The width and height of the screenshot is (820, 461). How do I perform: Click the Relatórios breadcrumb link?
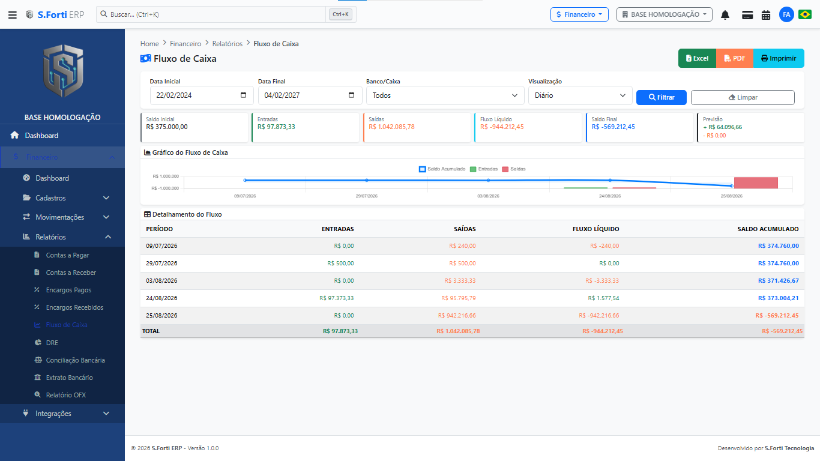click(x=228, y=44)
